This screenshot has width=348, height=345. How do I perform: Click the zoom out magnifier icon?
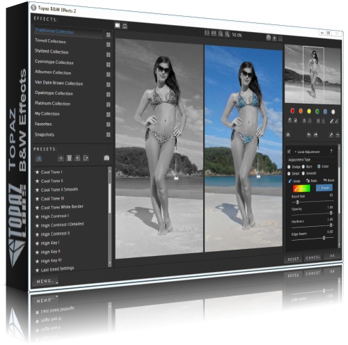(x=228, y=34)
